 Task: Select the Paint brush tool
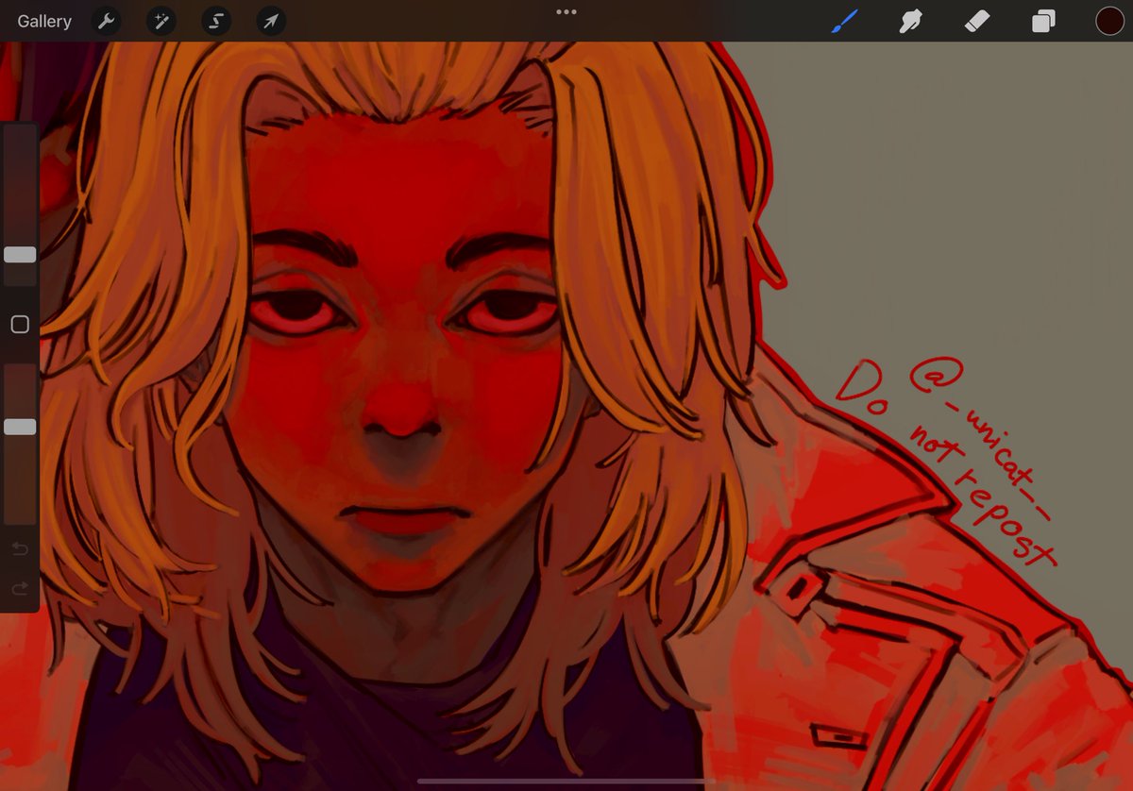coord(845,21)
